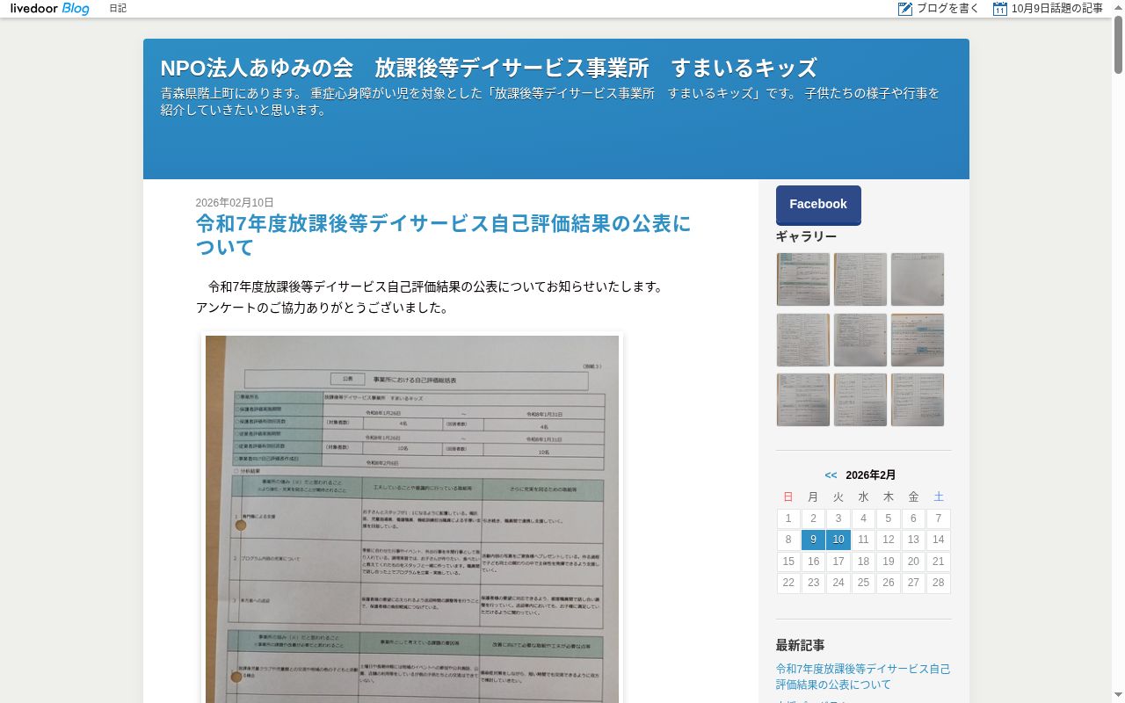This screenshot has width=1125, height=703.
Task: Click the page vertical scrollbar thumb
Action: 1118,44
